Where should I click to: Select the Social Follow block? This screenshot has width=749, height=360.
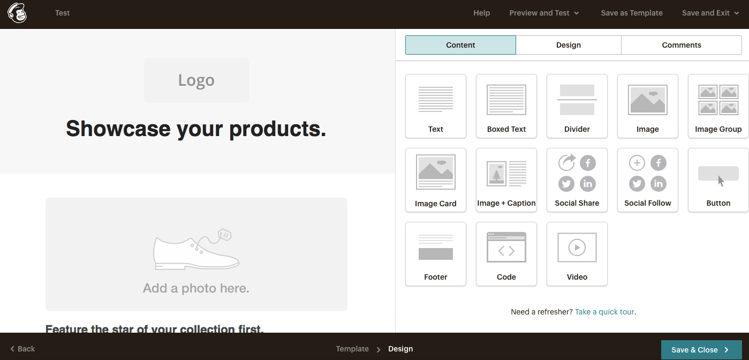pyautogui.click(x=647, y=180)
